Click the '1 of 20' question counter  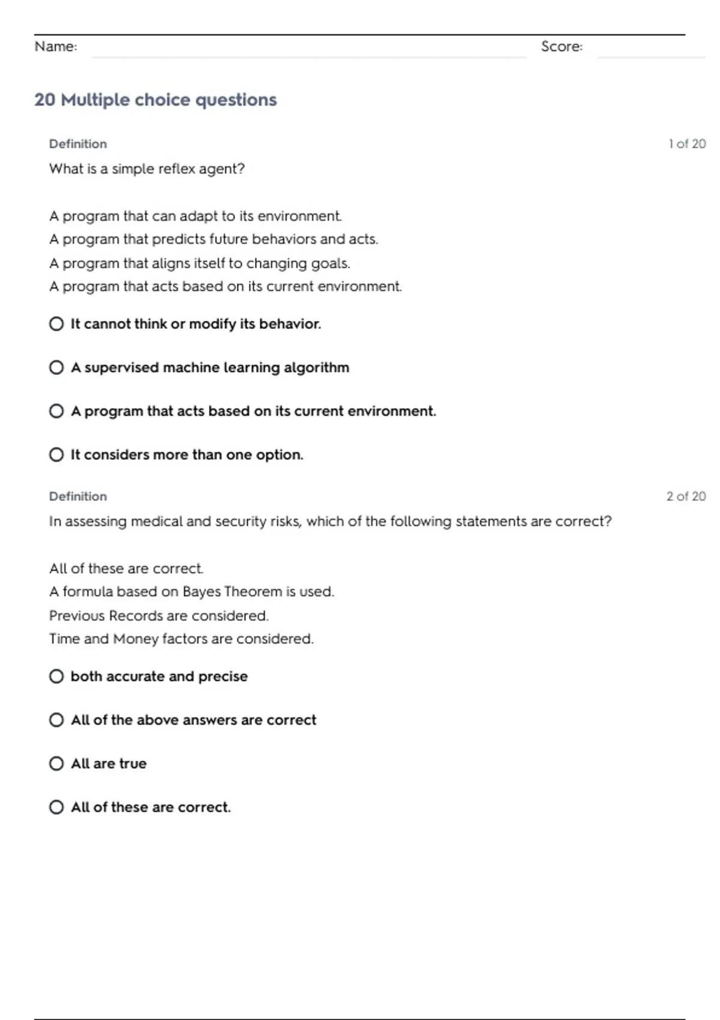point(686,144)
